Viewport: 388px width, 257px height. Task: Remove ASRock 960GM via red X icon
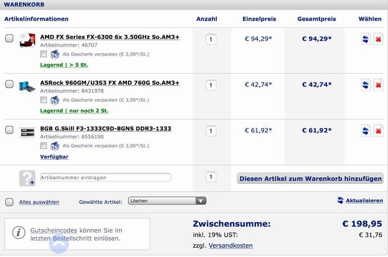pos(379,85)
